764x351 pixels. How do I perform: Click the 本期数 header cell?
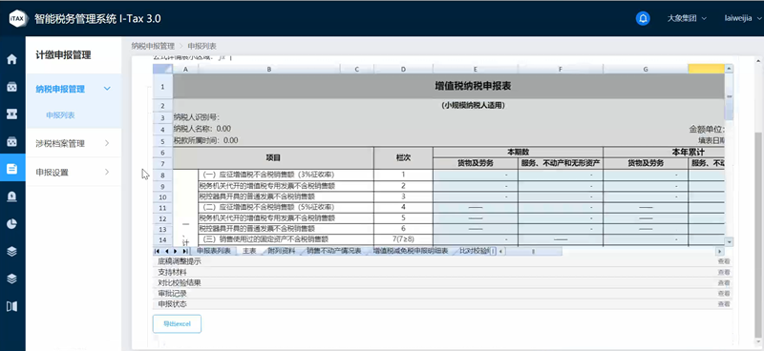(518, 152)
